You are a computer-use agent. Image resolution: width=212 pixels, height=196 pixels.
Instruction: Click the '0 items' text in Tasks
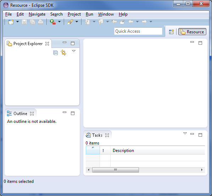pos(93,143)
